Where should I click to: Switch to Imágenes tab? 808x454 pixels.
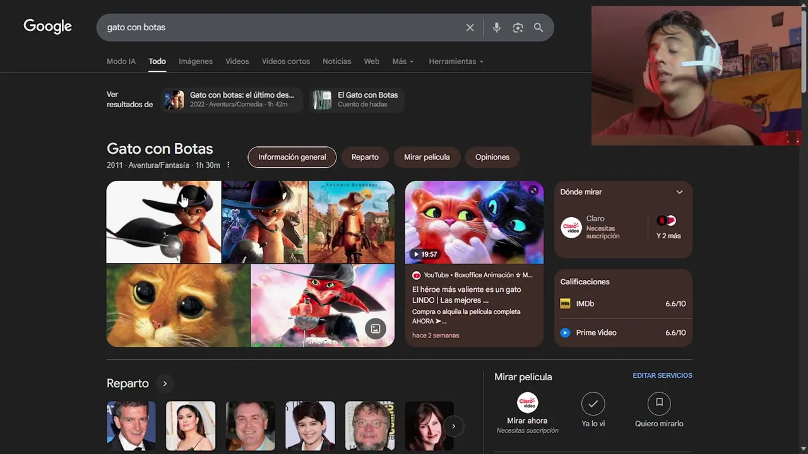pos(196,61)
